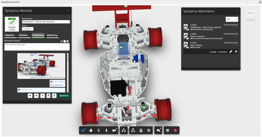
Task: Click the comment text field 'Was möchten Sie sagen'
Action: (x=37, y=47)
